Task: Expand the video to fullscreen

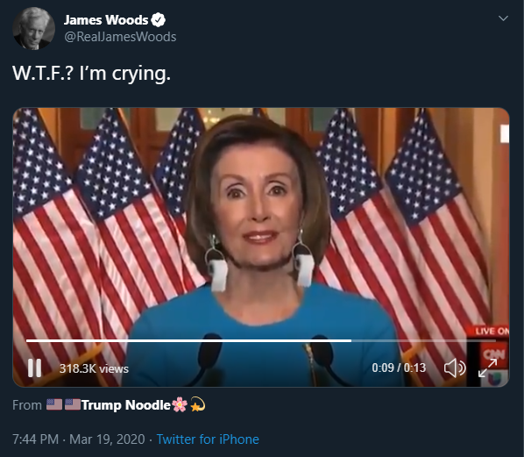Action: point(488,368)
